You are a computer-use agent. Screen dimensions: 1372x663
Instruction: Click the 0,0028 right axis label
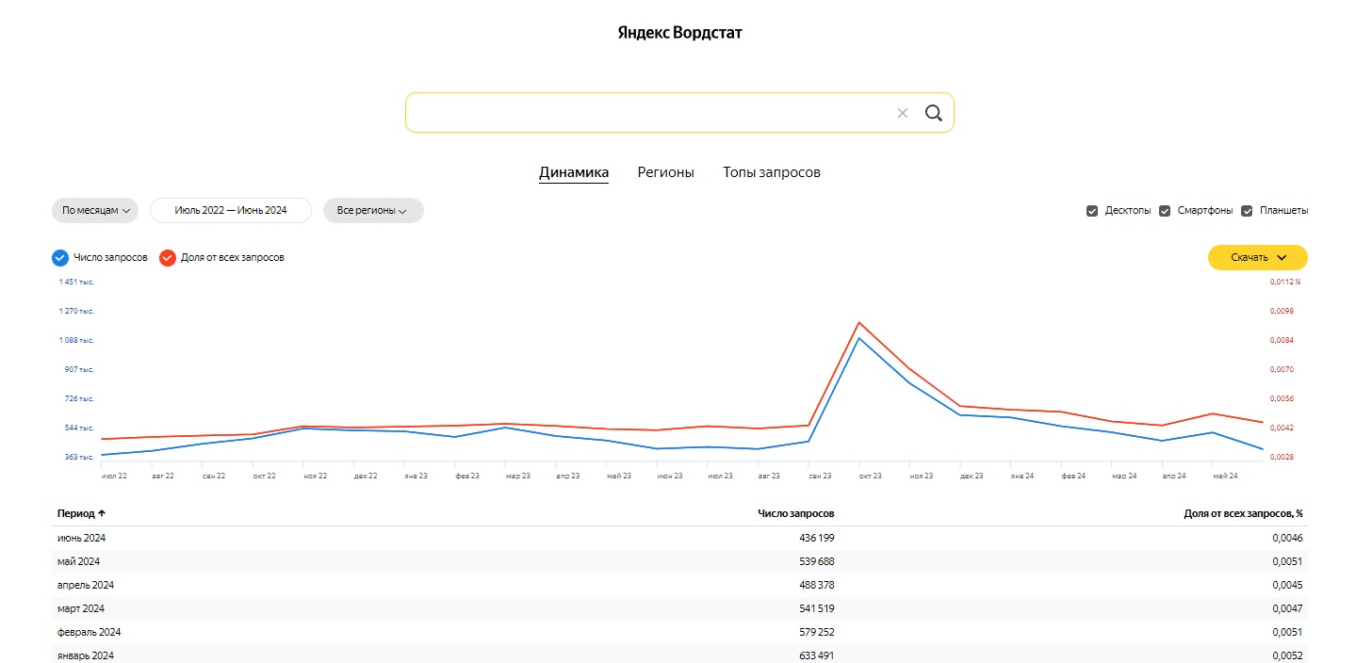pos(1282,458)
